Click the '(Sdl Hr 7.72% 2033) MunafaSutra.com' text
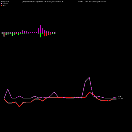 (92, 2)
